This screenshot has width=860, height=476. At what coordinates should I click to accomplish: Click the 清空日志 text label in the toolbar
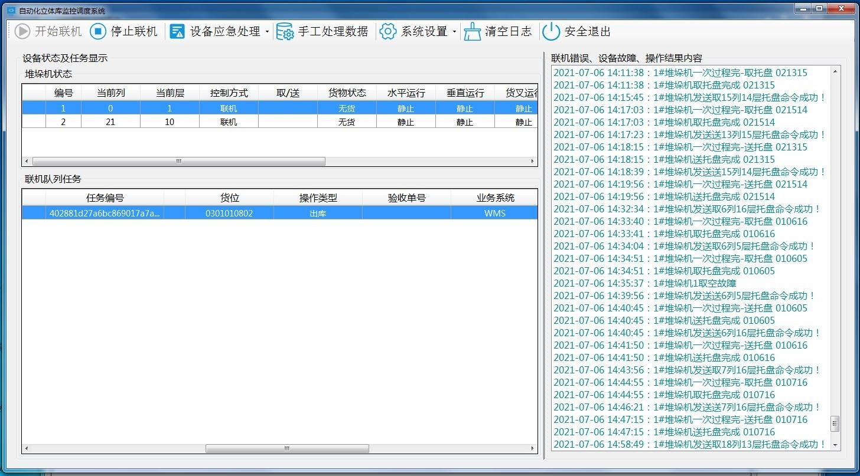pos(508,31)
